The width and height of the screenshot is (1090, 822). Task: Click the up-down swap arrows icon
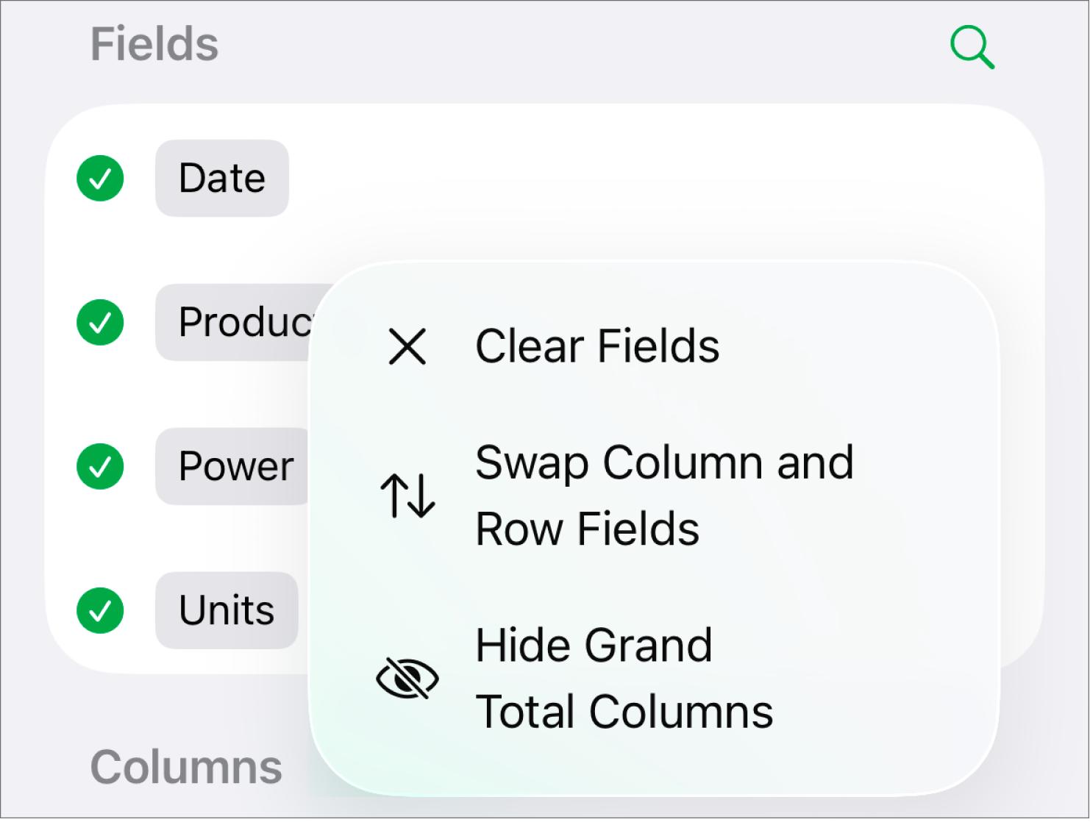(407, 496)
